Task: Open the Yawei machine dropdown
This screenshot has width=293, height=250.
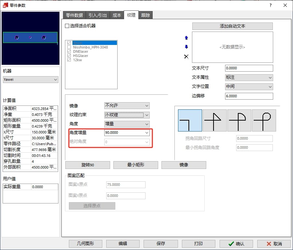Action: 31,79
